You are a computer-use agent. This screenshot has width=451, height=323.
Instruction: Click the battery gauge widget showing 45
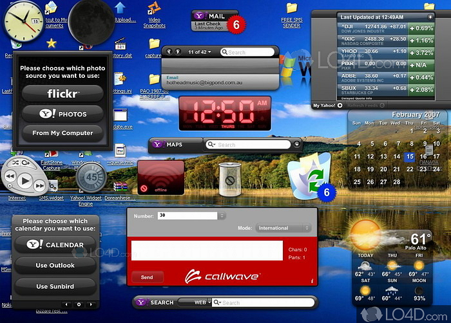[91, 178]
